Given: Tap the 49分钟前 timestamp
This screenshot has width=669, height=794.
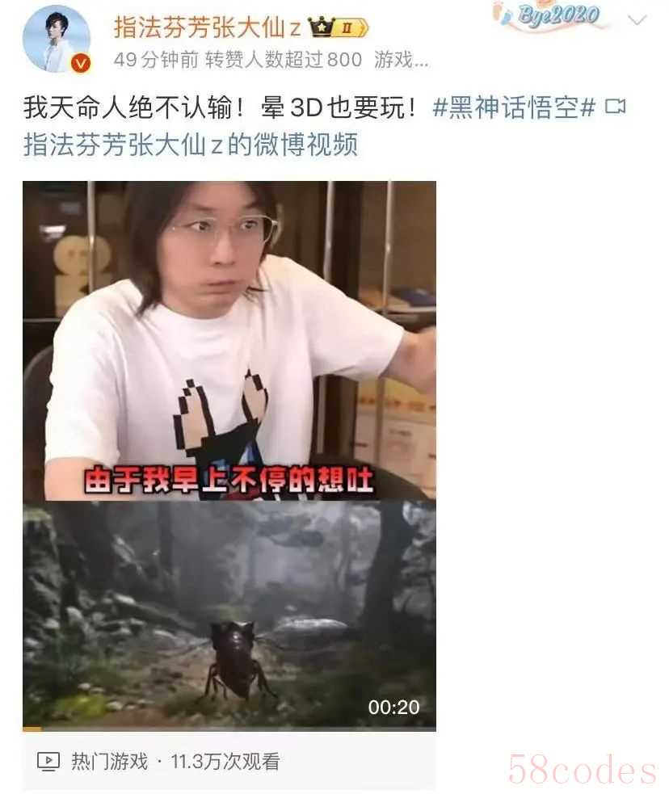Looking at the screenshot, I should (x=156, y=61).
